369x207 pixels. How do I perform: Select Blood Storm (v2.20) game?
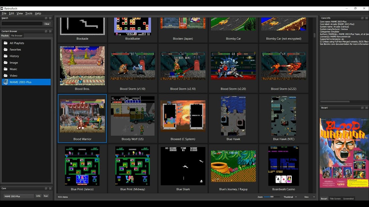click(x=233, y=68)
